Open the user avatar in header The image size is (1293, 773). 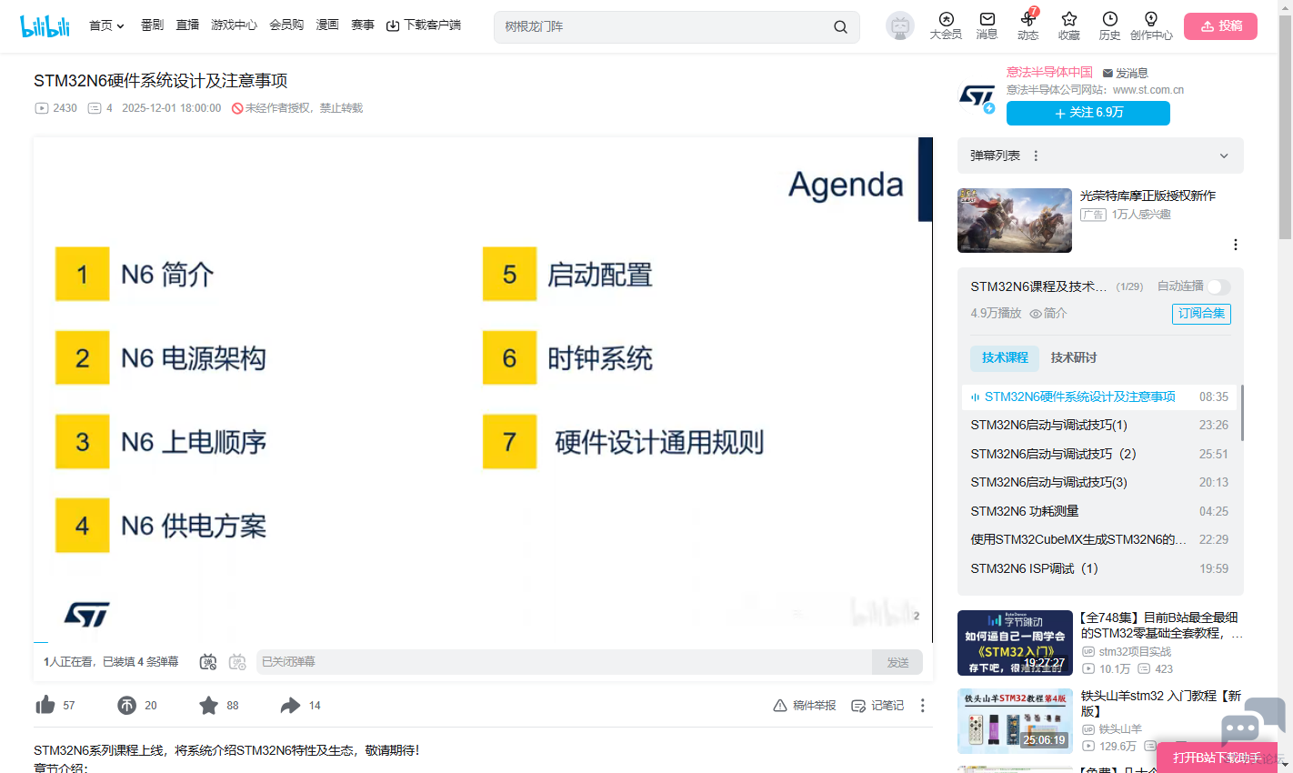tap(900, 26)
